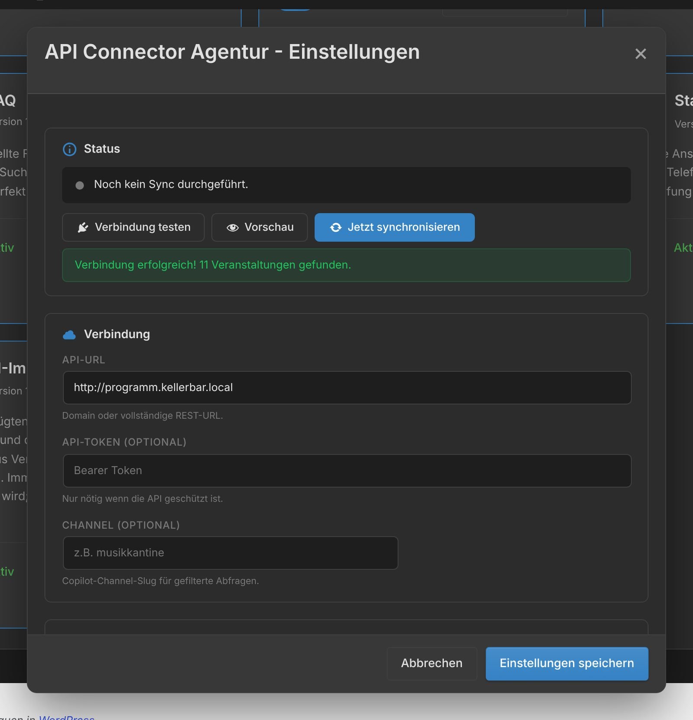Click the eye icon for Vorschau

click(233, 227)
